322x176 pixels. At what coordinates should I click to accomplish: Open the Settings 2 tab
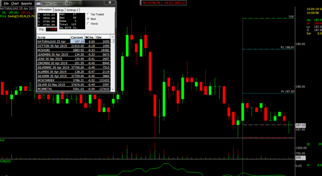pos(72,10)
